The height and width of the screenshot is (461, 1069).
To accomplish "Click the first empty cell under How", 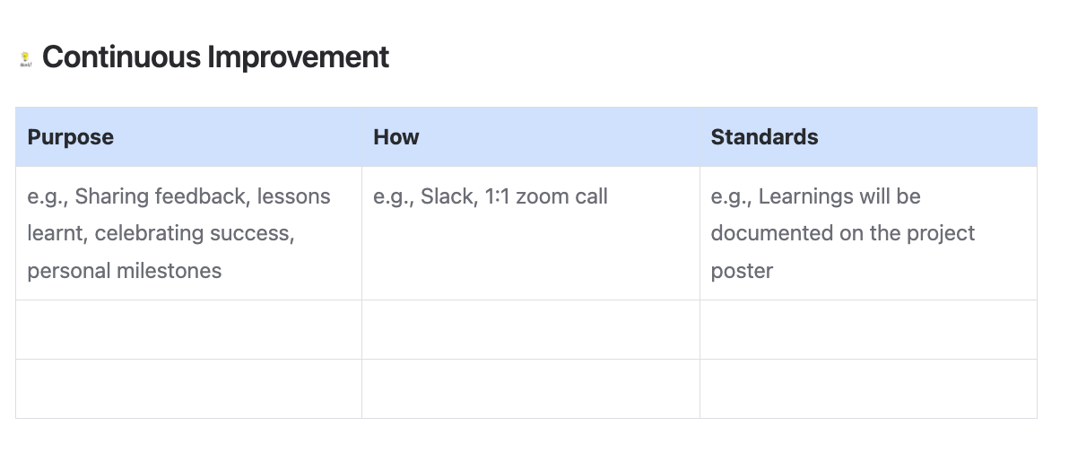I will [x=530, y=329].
